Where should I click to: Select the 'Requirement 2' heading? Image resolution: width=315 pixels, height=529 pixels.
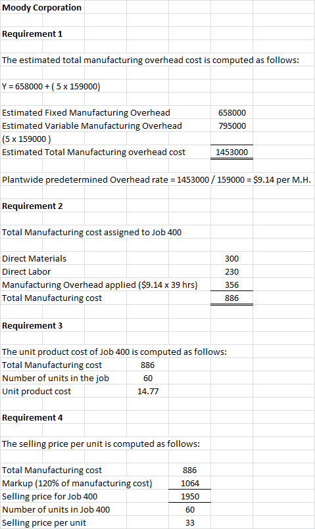32,206
